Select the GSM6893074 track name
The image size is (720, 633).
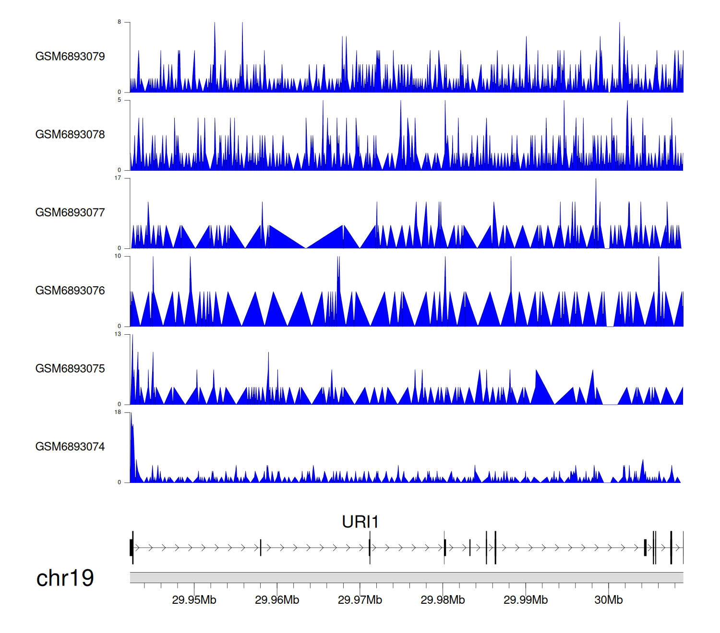pos(70,447)
